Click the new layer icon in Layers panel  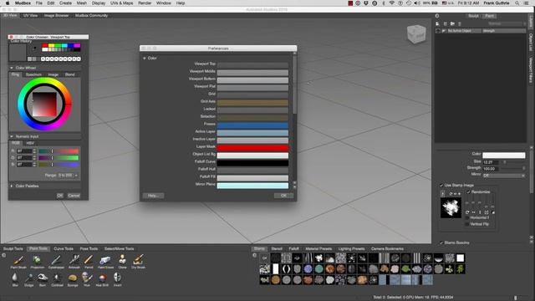point(437,24)
